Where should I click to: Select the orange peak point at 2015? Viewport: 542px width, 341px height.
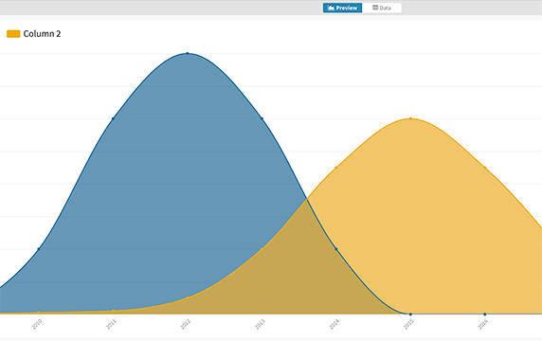coord(410,118)
